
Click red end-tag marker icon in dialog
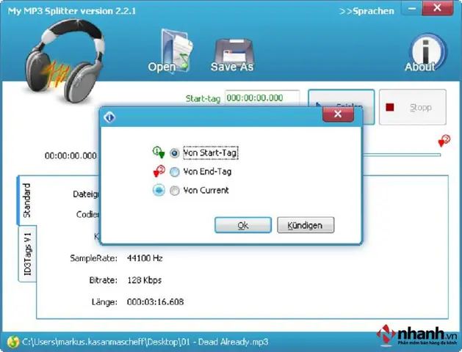tap(159, 171)
